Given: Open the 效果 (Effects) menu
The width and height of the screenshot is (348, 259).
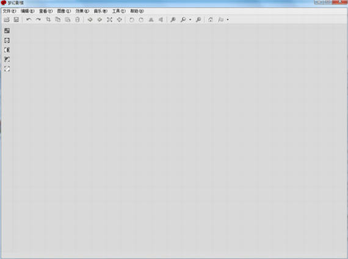Looking at the screenshot, I should pyautogui.click(x=82, y=11).
